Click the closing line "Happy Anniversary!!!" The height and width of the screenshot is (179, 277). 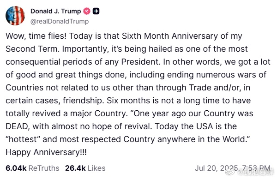coord(46,152)
